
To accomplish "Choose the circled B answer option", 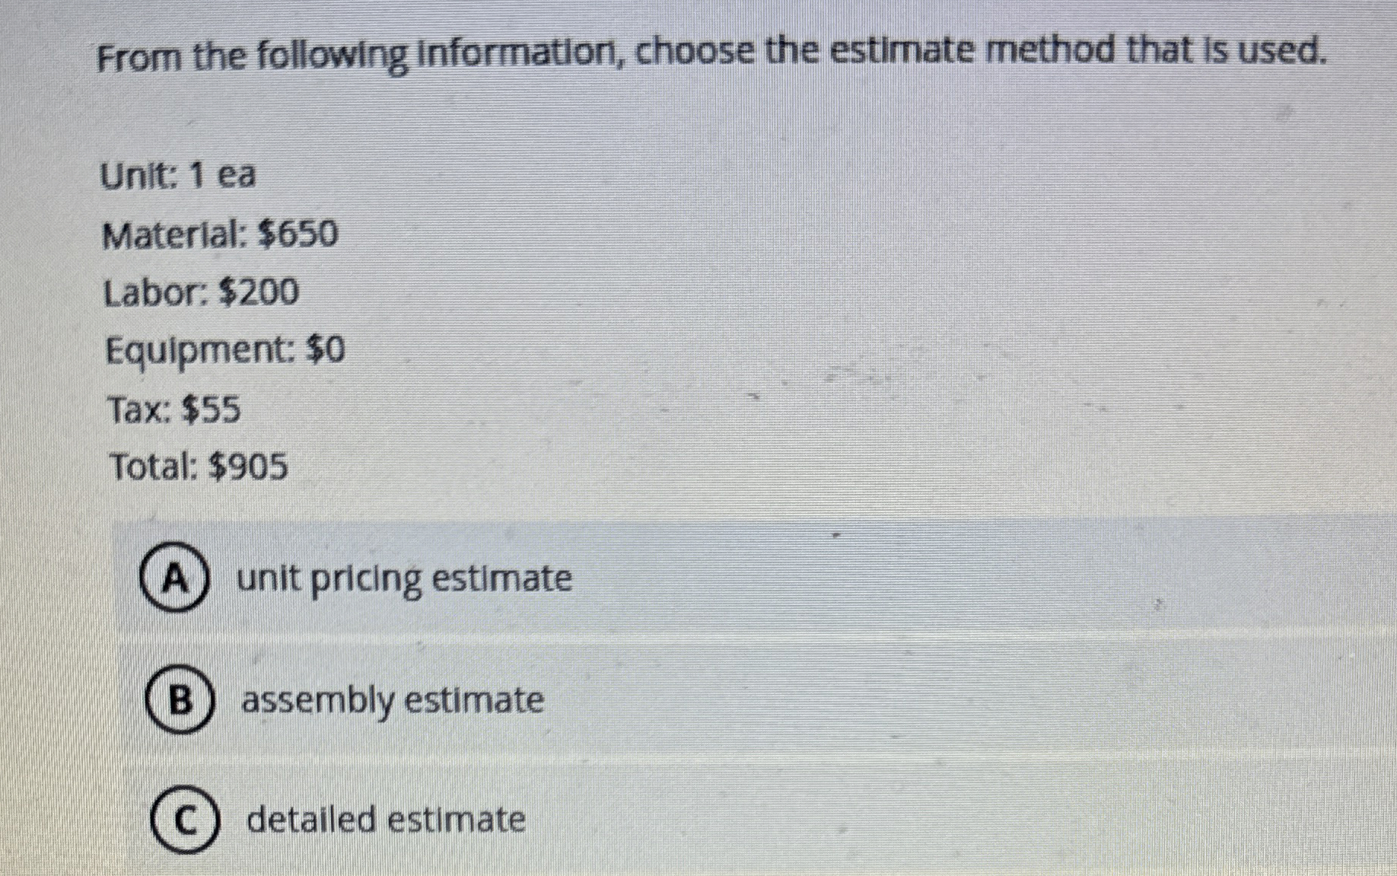I will point(179,700).
